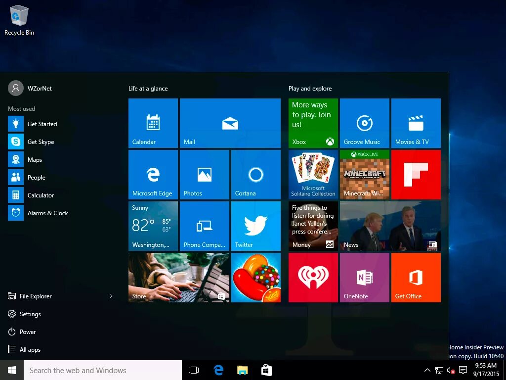Launch Microsoft Solitaire Collection

(313, 174)
